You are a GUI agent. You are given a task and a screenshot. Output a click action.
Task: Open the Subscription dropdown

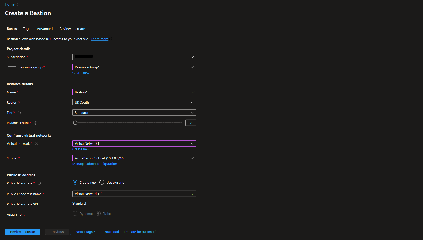coord(134,57)
